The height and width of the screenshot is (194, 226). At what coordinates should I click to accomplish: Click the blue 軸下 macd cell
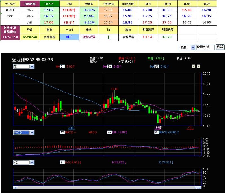[69, 37]
